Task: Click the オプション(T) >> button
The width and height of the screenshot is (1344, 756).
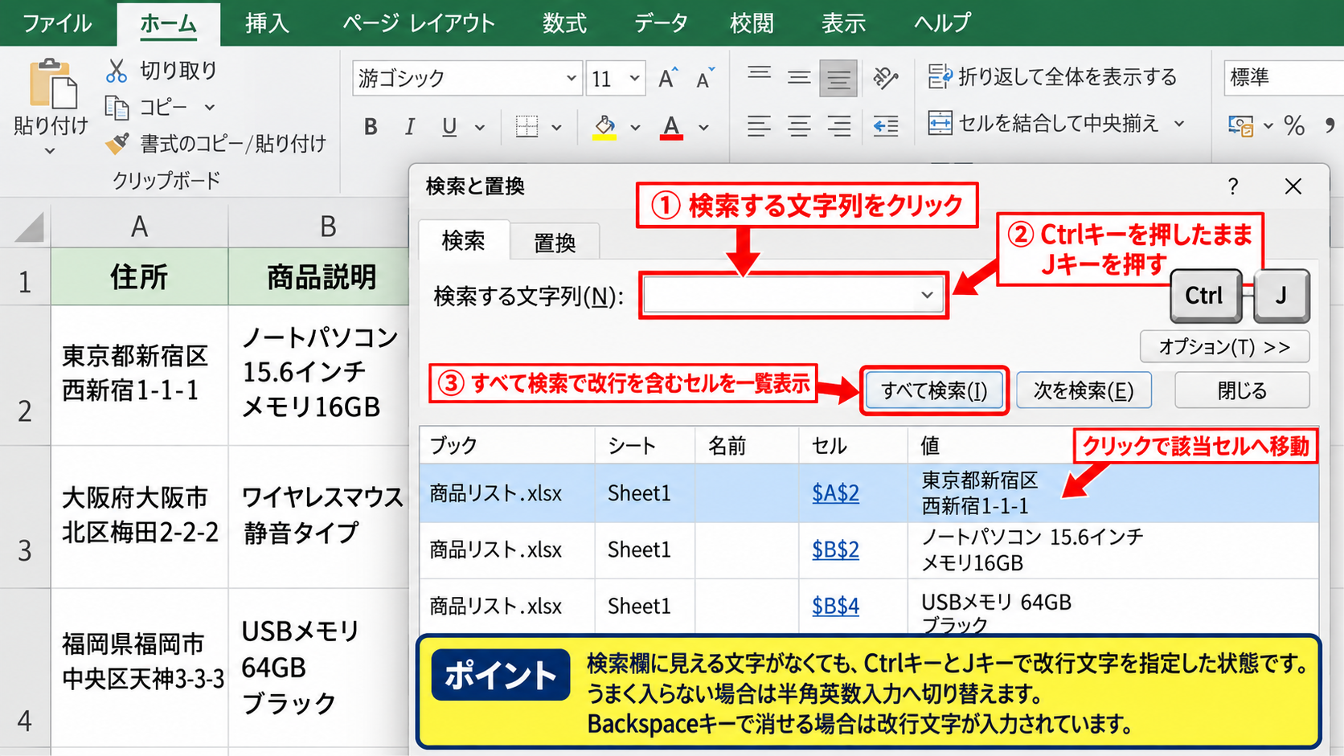Action: (1224, 346)
